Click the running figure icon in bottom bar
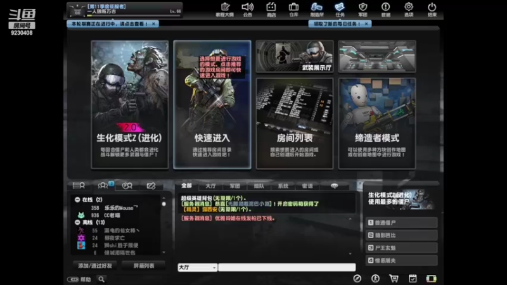 point(375,279)
